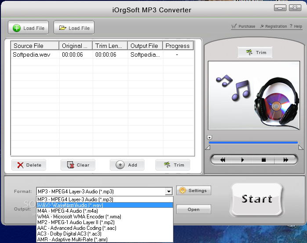Click the folder Load File button
307x243 pixels.
coord(74,28)
